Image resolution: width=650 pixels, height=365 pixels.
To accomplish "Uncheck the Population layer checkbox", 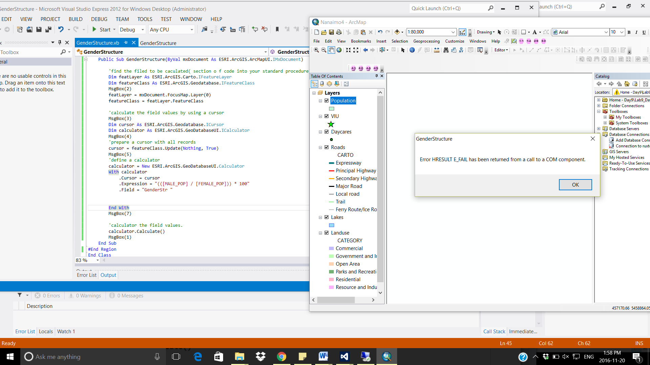I will pos(327,101).
